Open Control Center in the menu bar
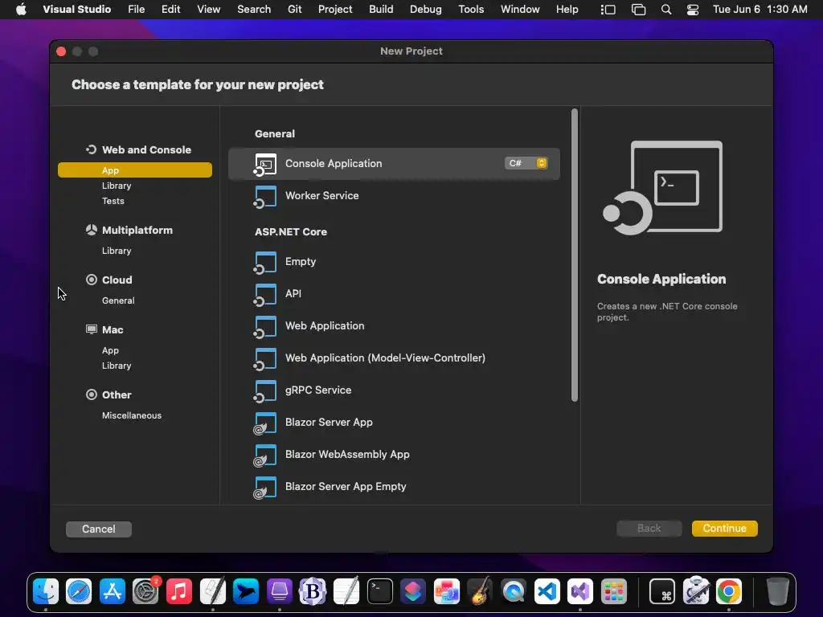The width and height of the screenshot is (823, 617). (x=693, y=10)
